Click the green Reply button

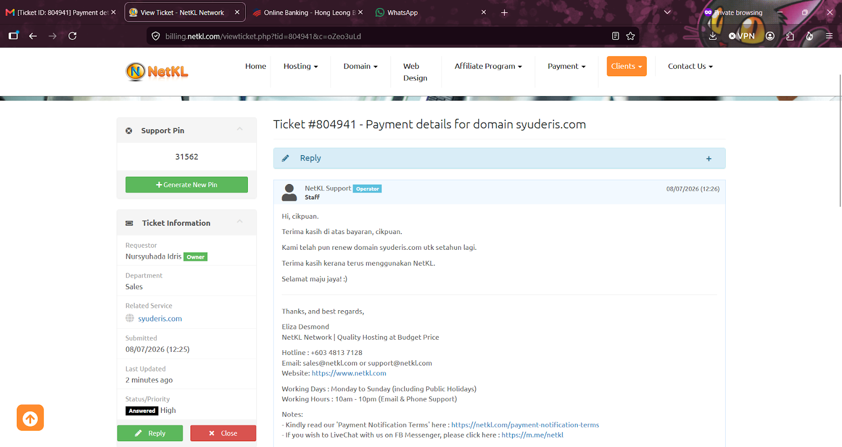pyautogui.click(x=150, y=433)
